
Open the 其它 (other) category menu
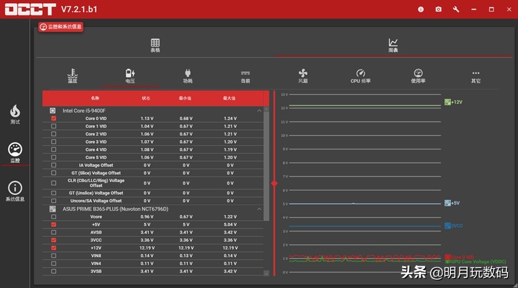(476, 76)
